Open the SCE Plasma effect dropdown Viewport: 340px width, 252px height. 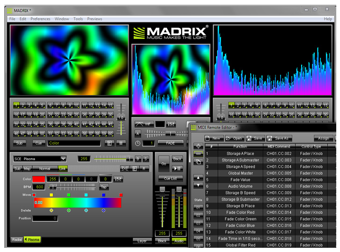pos(40,159)
